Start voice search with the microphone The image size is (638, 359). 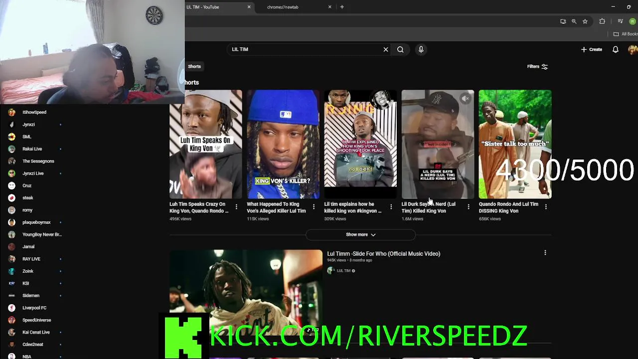pos(421,49)
